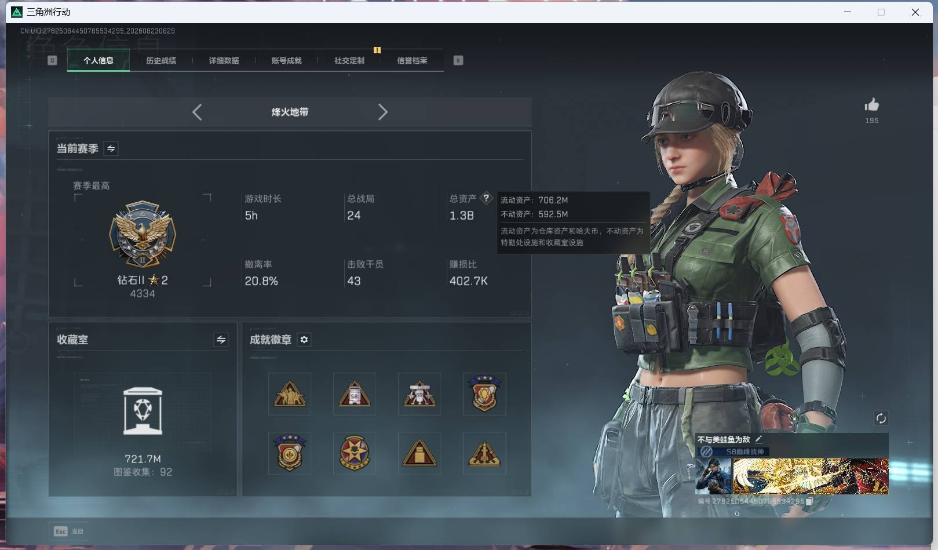The height and width of the screenshot is (550, 938).
Task: Click the 总资产 question mark help icon
Action: coord(487,198)
